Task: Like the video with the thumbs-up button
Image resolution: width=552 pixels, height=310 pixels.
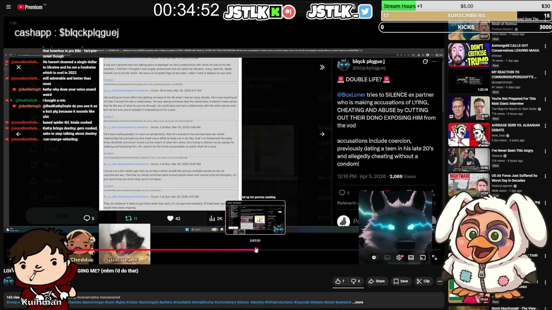Action: [340, 281]
